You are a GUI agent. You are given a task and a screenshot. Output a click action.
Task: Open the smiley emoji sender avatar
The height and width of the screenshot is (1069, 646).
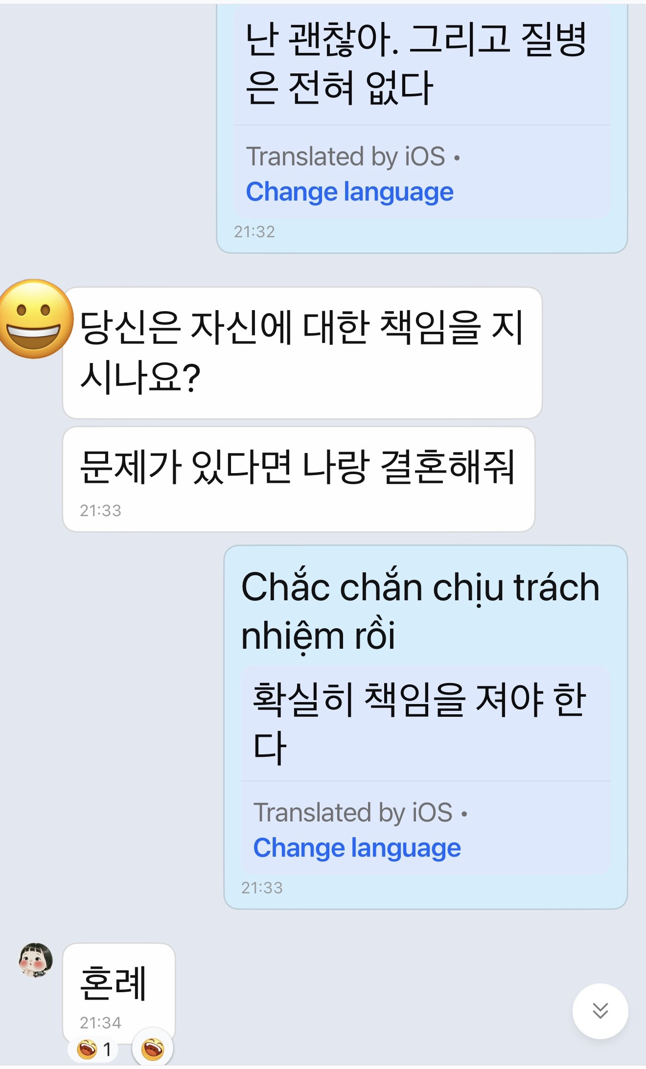coord(34,318)
